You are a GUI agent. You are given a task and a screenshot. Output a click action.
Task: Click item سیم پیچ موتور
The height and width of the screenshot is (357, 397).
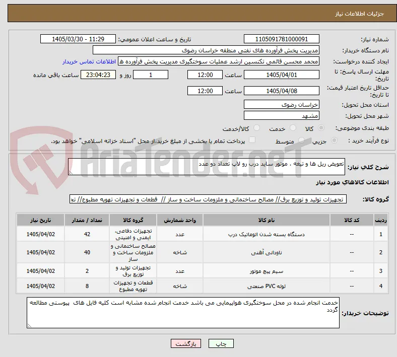pyautogui.click(x=267, y=271)
